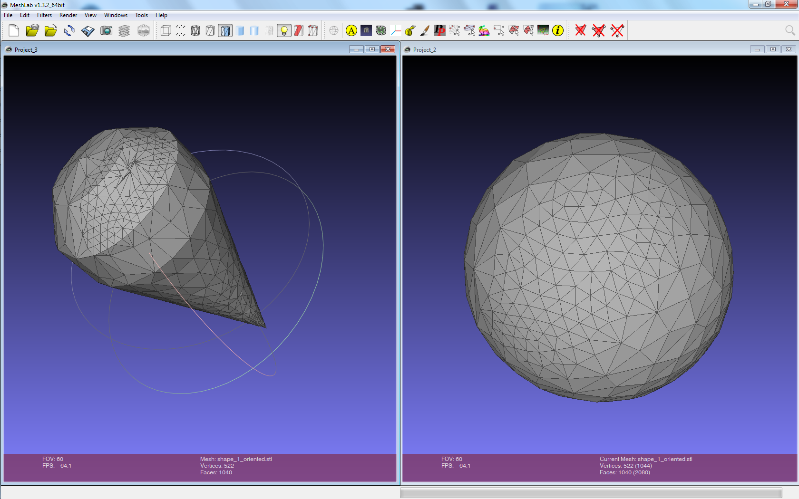Open the layer dialog stack icon

point(124,31)
